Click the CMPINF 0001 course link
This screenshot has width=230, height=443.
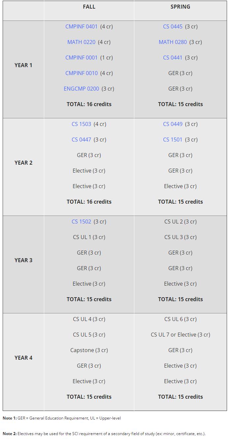(82, 58)
